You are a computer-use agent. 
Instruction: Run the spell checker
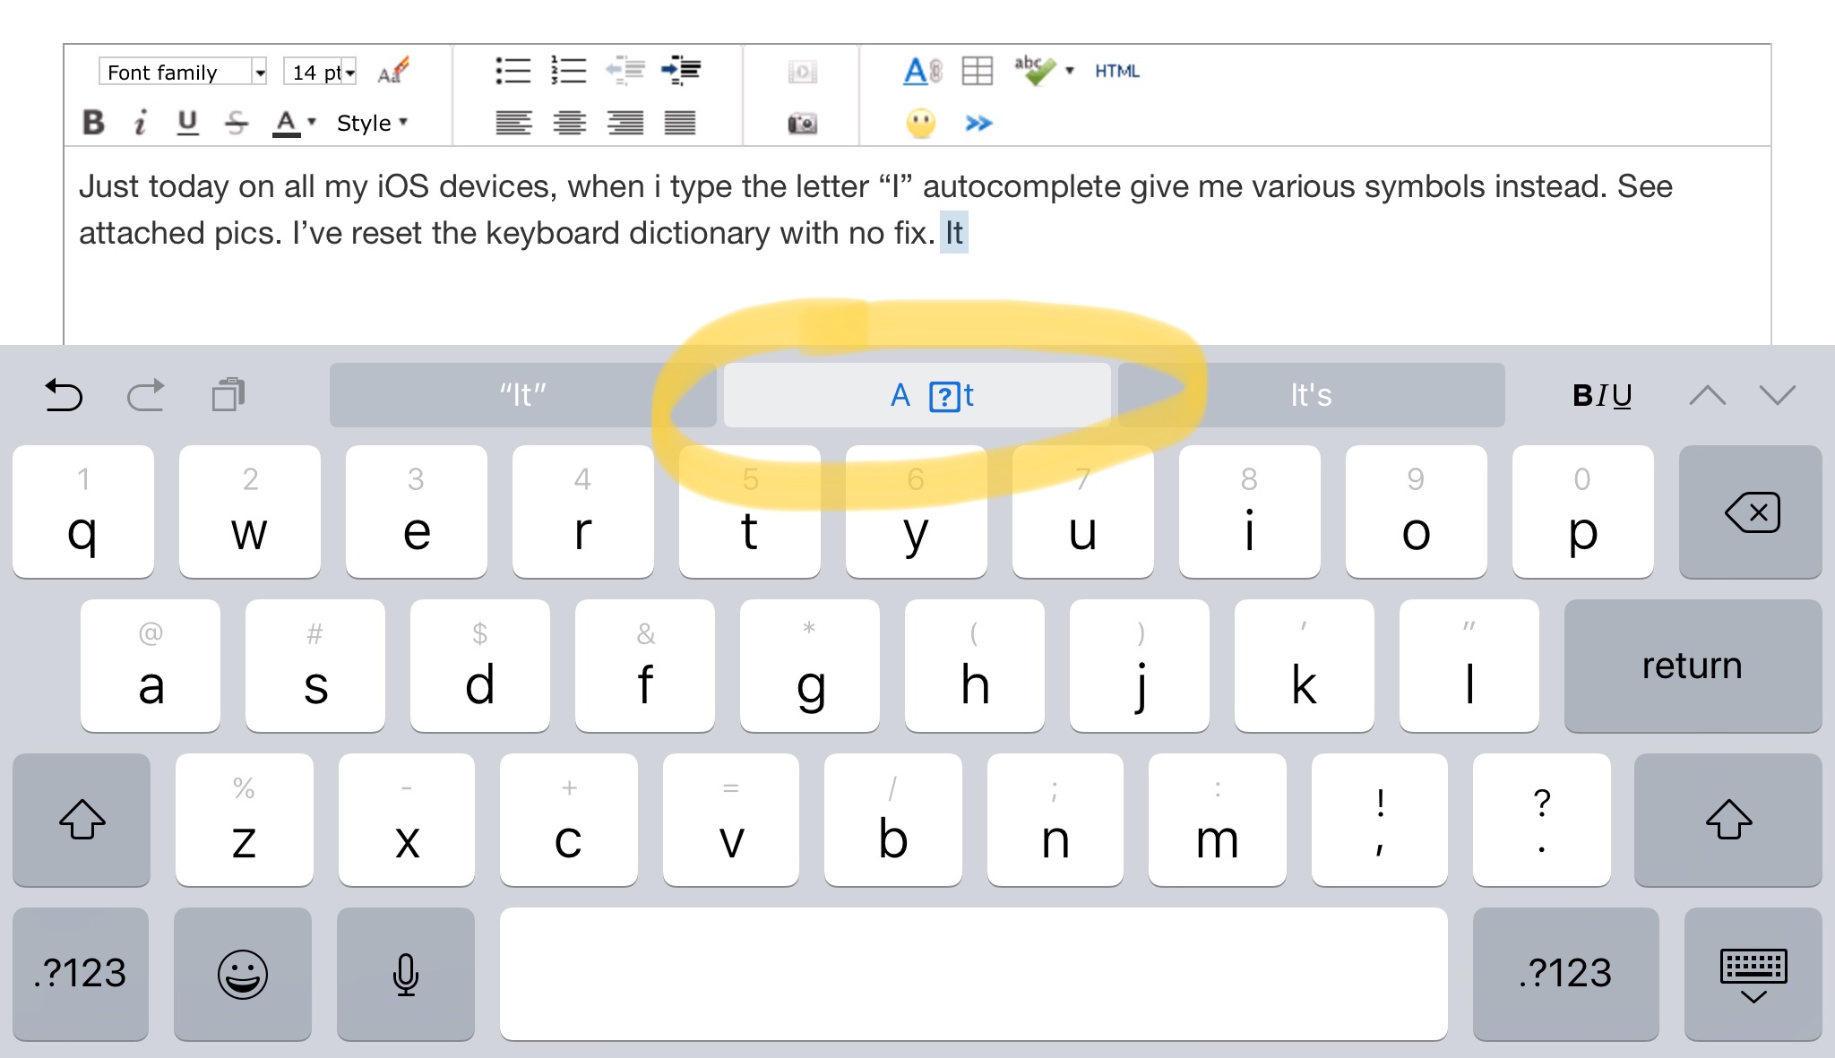tap(1032, 68)
